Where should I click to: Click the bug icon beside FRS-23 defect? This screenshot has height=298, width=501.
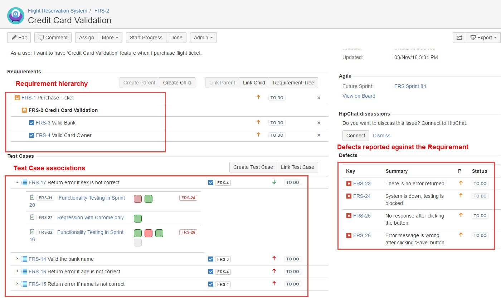(x=349, y=184)
